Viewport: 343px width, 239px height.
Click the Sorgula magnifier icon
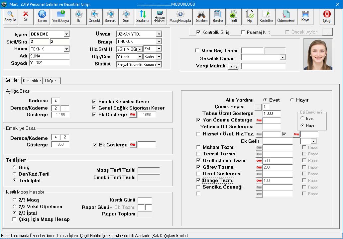tap(10, 14)
